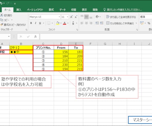Open the Alignment (配置) dialog launcher
This screenshot has height=126, width=152.
tap(137, 30)
